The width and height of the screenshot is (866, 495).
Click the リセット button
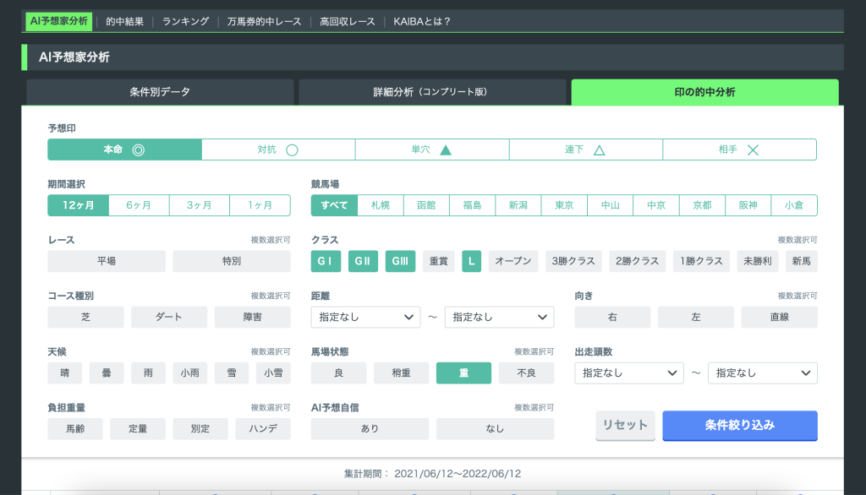[625, 426]
